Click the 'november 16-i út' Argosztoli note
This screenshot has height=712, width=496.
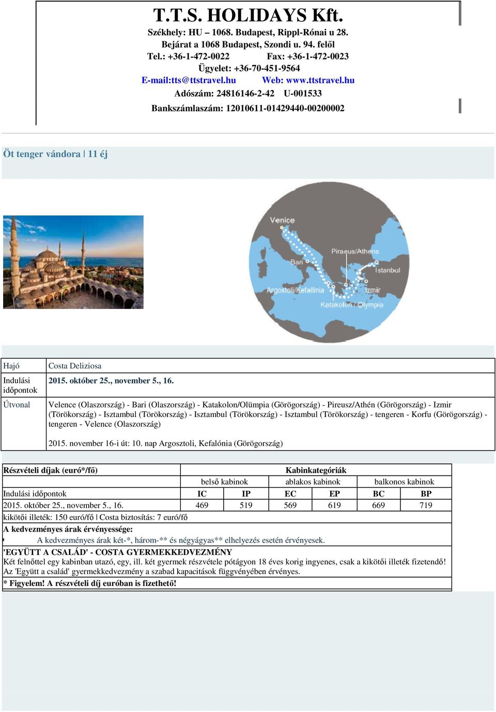165,443
